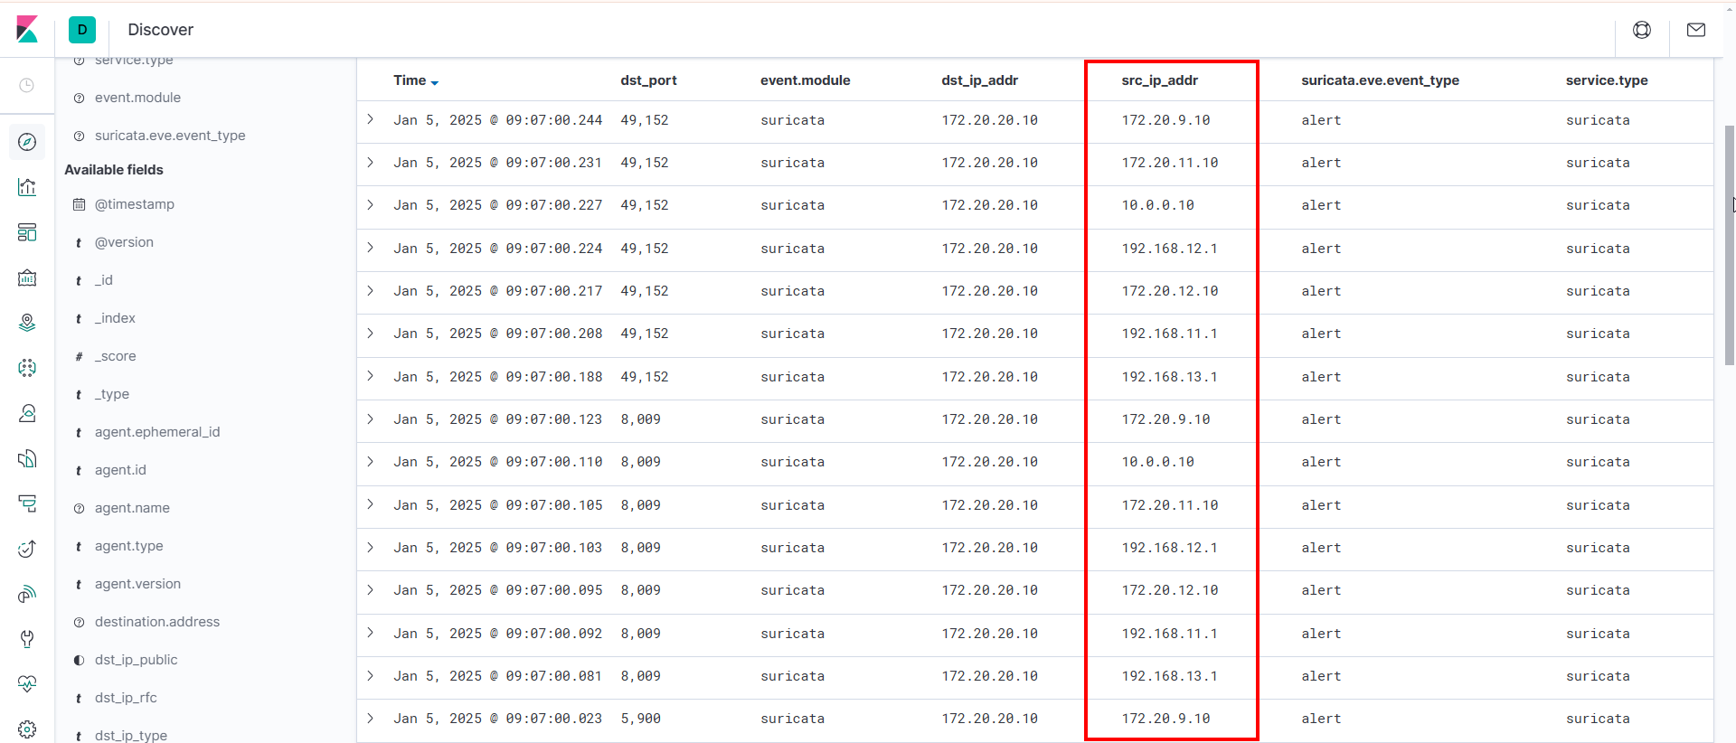Open Dev Tools wrench icon
The height and width of the screenshot is (743, 1736).
click(x=27, y=639)
